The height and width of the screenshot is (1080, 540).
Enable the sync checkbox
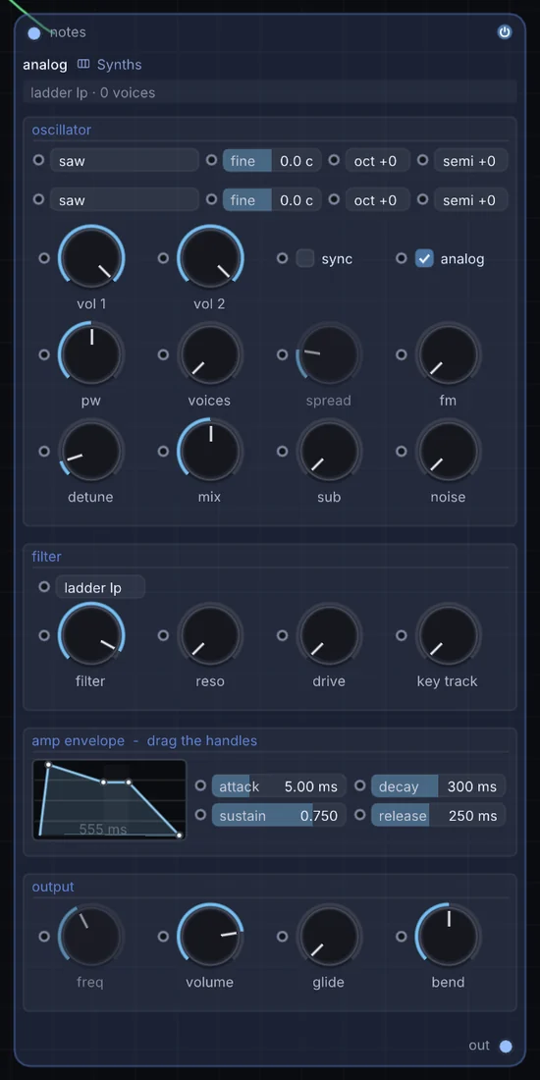click(305, 258)
